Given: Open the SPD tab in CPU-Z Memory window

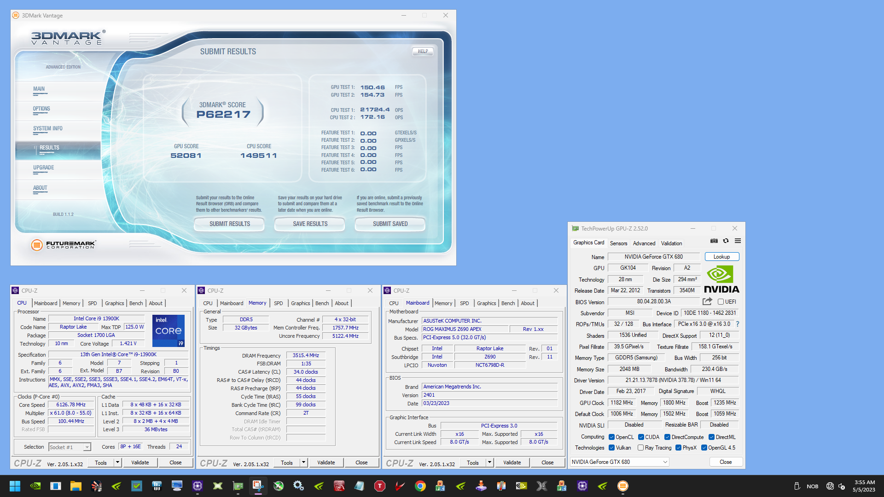Looking at the screenshot, I should pyautogui.click(x=279, y=303).
